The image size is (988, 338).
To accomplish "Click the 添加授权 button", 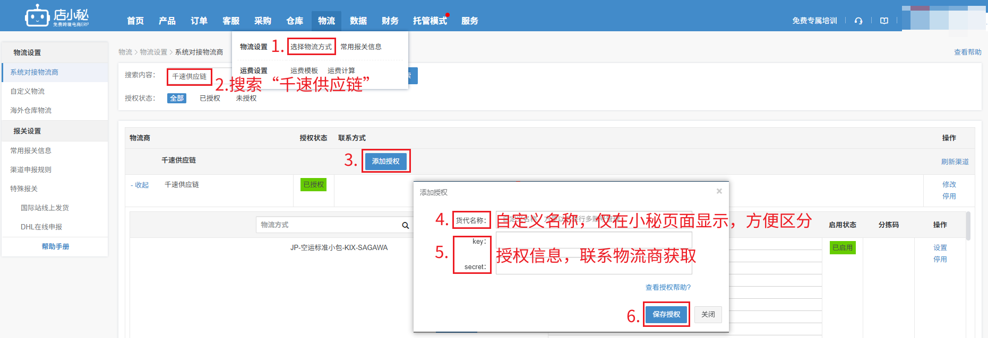I will click(386, 161).
